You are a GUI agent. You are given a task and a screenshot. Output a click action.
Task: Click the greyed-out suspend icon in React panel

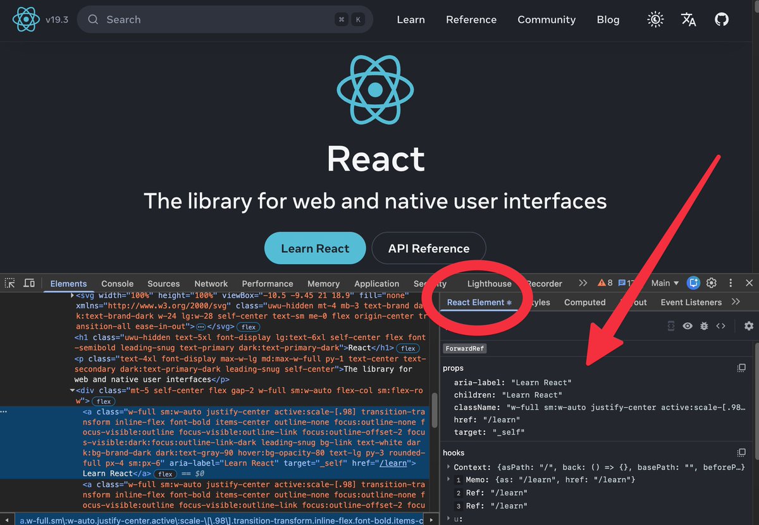pos(671,326)
